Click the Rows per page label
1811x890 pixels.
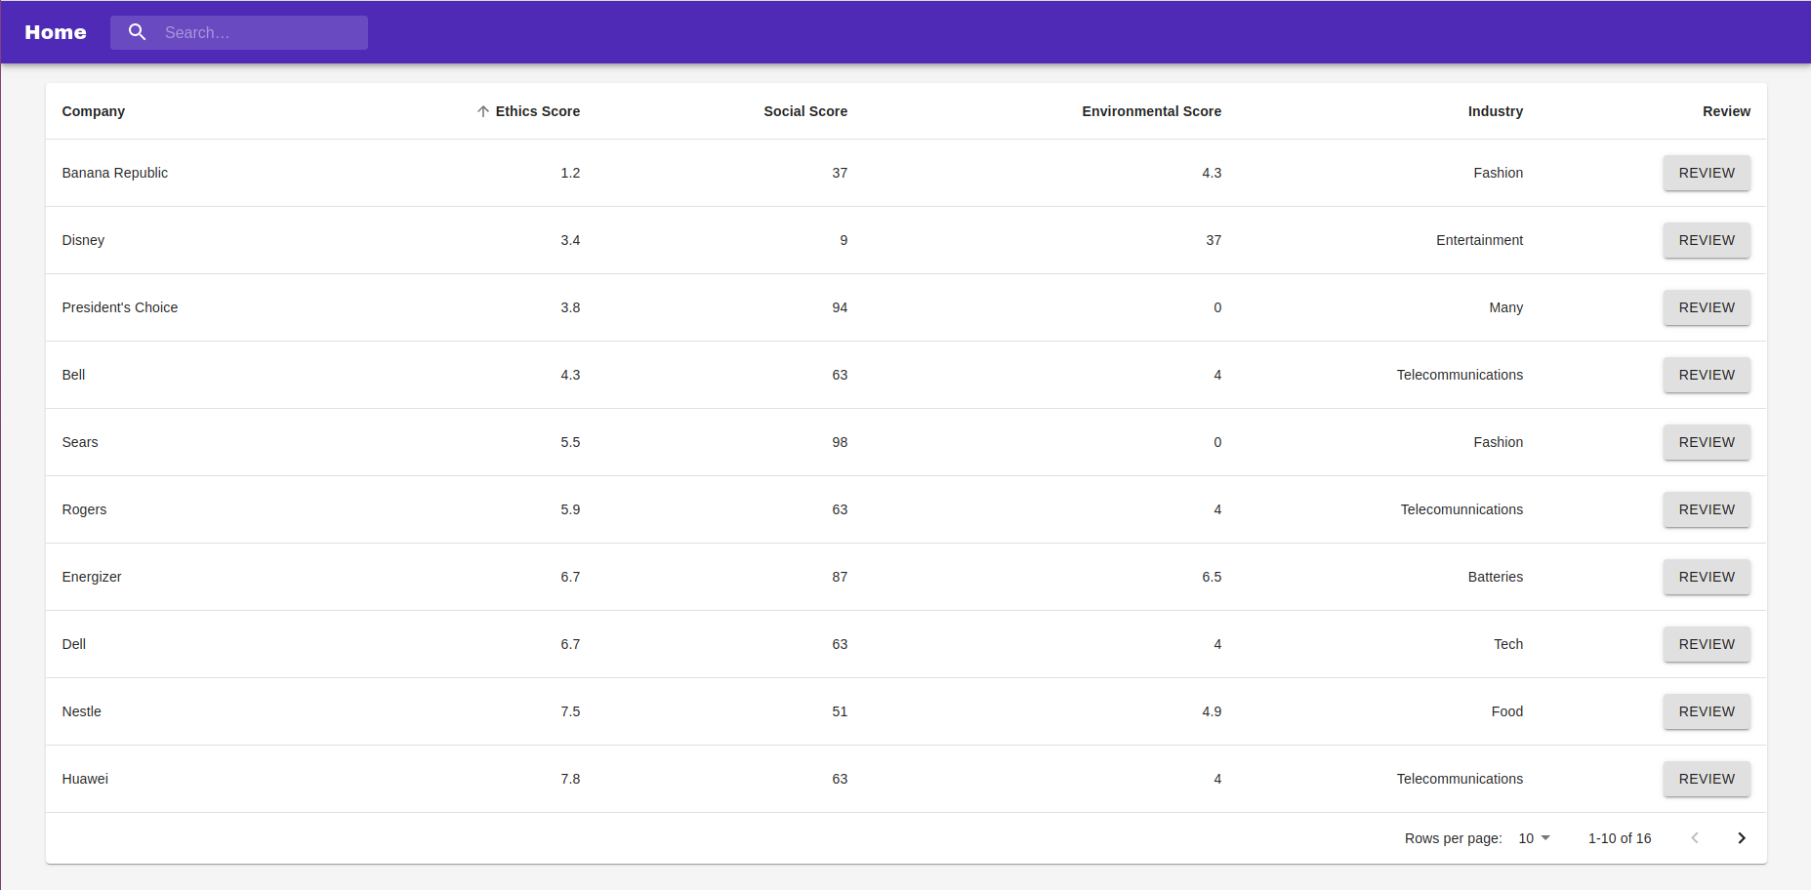point(1453,838)
